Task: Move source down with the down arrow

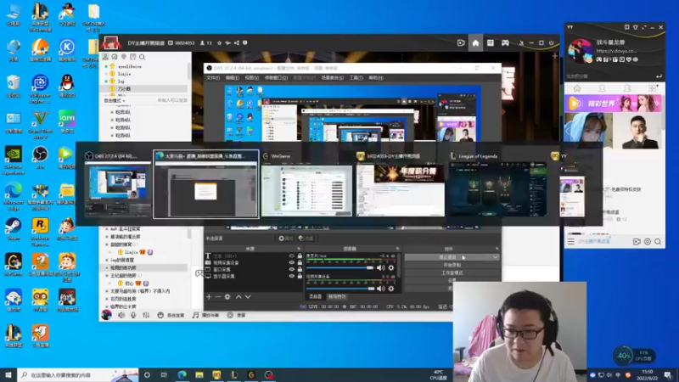Action: coord(248,296)
